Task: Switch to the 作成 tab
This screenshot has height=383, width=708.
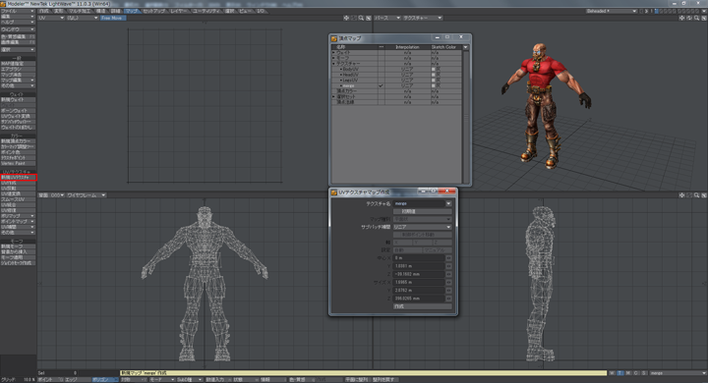Action: click(x=44, y=11)
